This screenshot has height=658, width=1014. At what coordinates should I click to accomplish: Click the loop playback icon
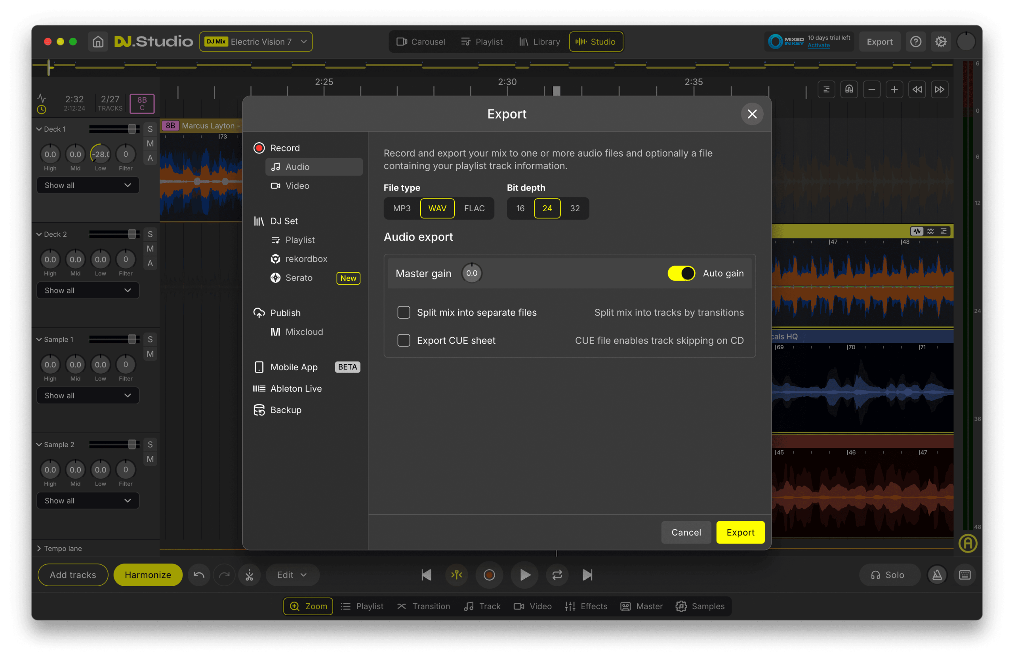557,575
